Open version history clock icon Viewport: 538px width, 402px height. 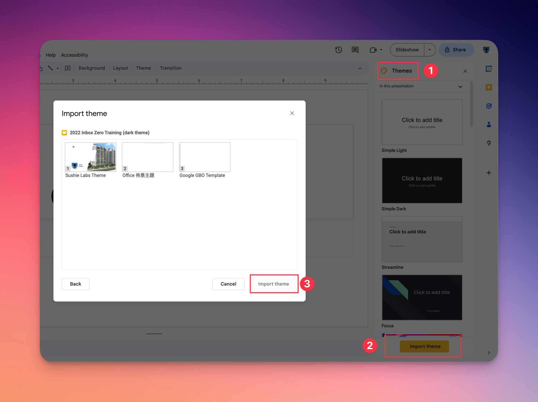338,50
